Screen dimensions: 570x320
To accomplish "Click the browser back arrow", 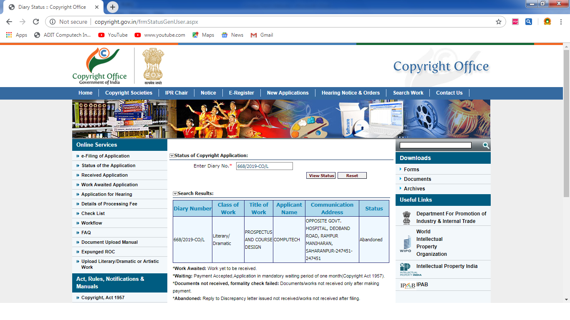I will coord(9,22).
